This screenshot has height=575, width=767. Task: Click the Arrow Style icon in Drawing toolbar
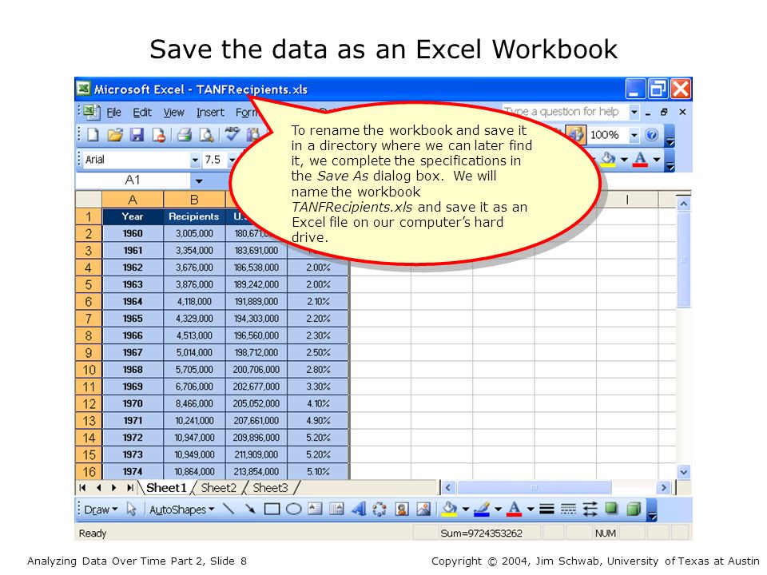590,510
